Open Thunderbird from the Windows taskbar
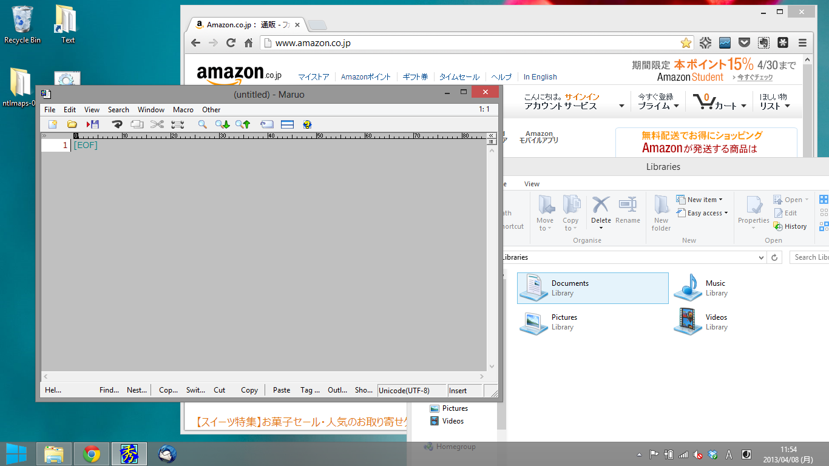 [167, 454]
